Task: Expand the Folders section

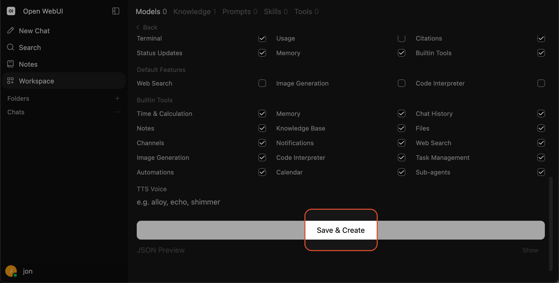Action: click(x=18, y=98)
